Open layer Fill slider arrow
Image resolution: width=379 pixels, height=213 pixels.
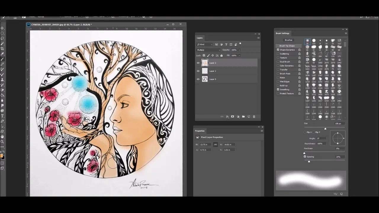click(239, 55)
